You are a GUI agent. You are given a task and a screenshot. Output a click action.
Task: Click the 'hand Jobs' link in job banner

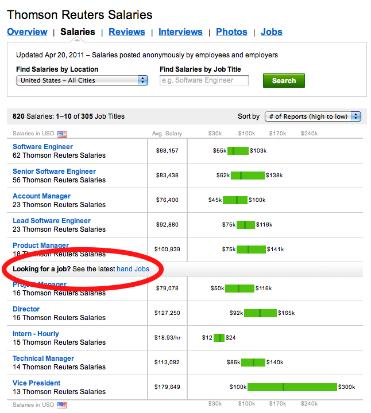tap(133, 269)
